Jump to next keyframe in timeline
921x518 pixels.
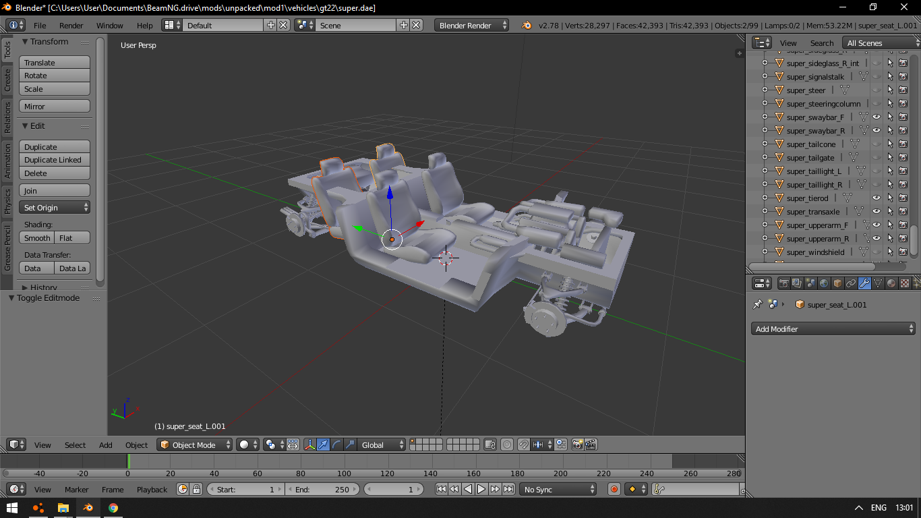[x=495, y=489]
